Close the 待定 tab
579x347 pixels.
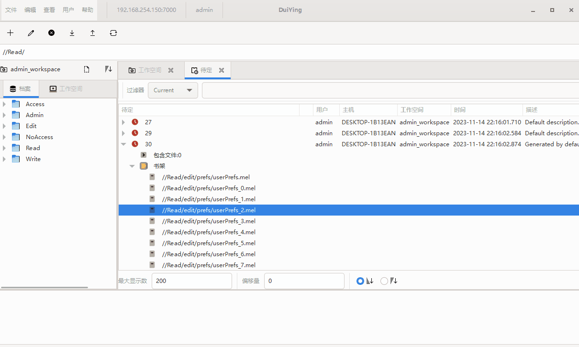[x=222, y=70]
